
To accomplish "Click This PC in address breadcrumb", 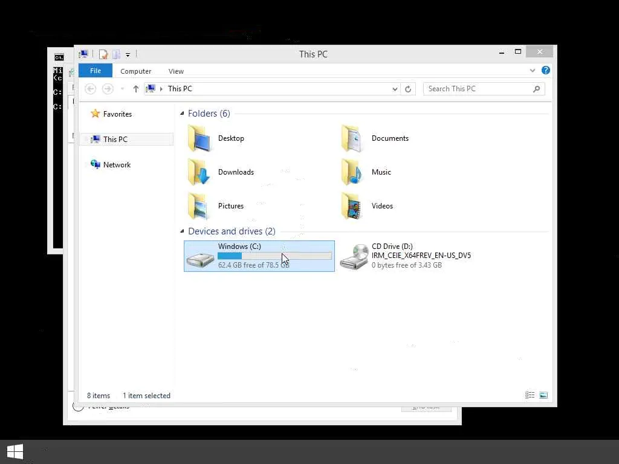I will (180, 89).
